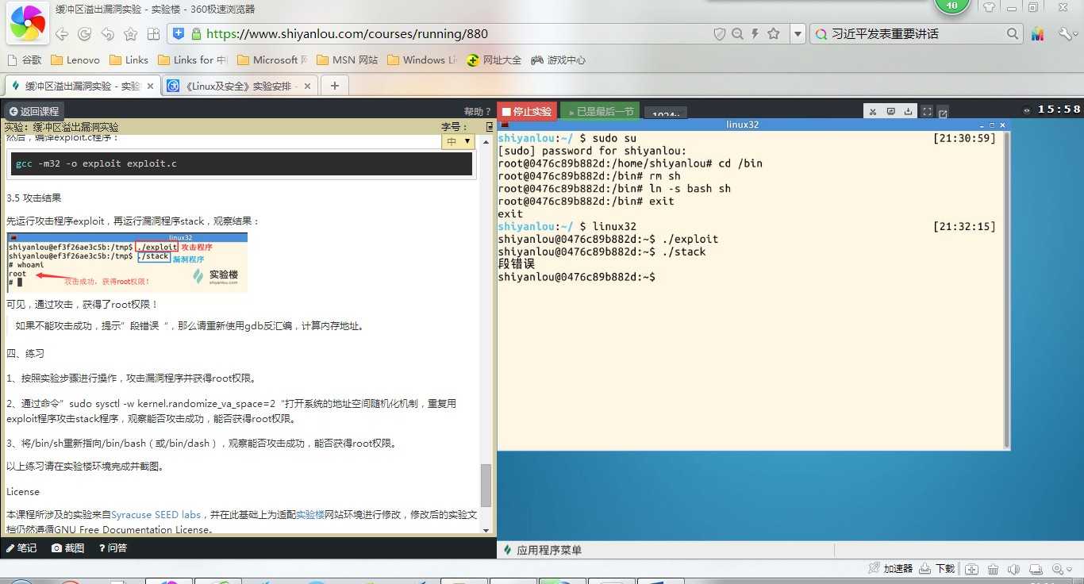Click the download icon in lab toolbar
1084x584 pixels.
[908, 112]
